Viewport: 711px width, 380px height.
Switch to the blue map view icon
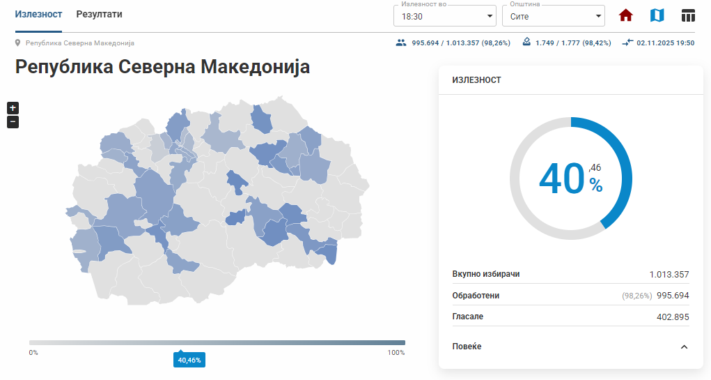[x=657, y=15]
